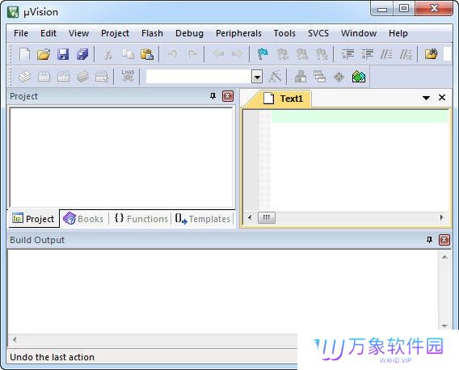Click the Build Output scroll left arrow
Image resolution: width=459 pixels, height=370 pixels.
[15, 339]
